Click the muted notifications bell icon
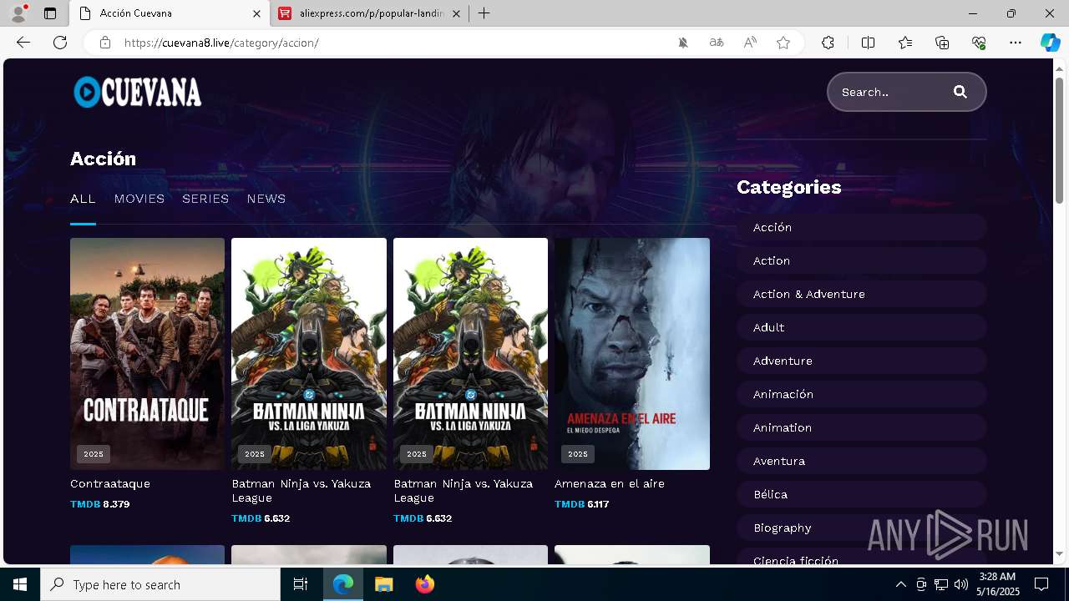This screenshot has width=1069, height=601. [x=683, y=43]
